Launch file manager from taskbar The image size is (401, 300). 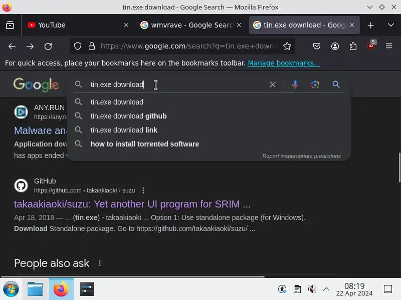tap(35, 289)
